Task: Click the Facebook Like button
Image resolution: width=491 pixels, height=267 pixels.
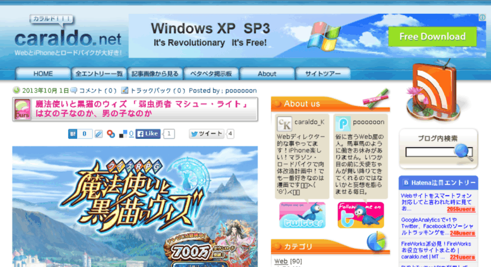Action: [x=148, y=134]
